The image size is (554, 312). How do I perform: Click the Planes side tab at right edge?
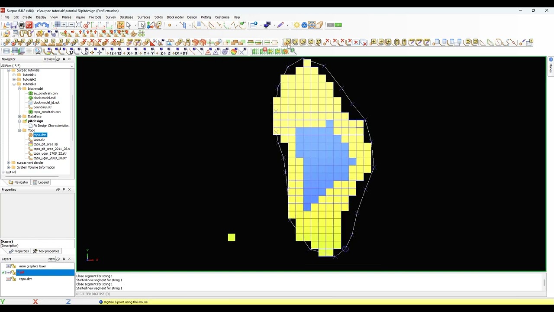point(551,65)
